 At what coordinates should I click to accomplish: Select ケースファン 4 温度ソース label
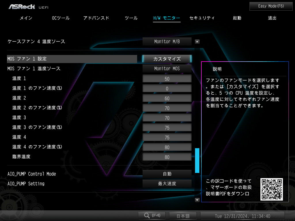(x=36, y=41)
